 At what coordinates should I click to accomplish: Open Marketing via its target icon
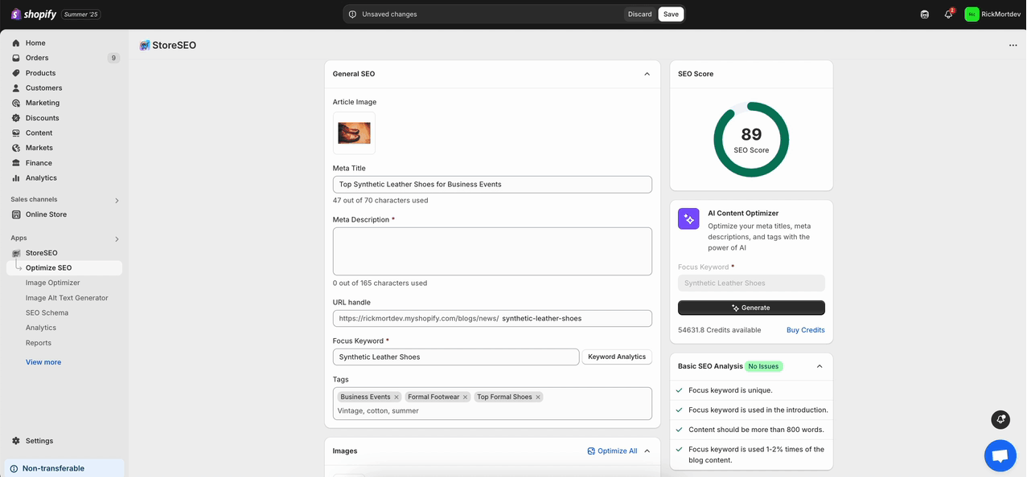point(16,103)
